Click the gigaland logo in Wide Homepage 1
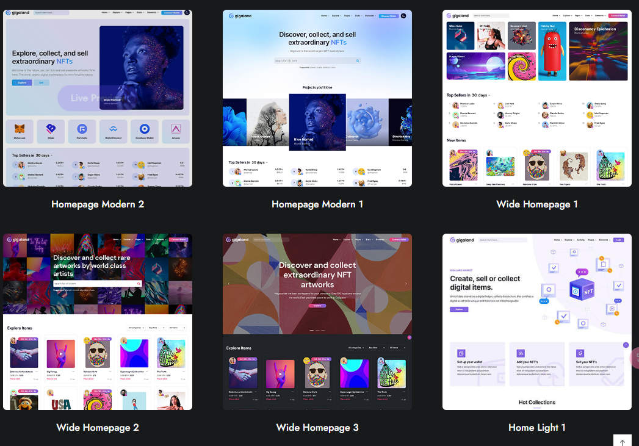Viewport: 639px width, 446px height. click(458, 16)
